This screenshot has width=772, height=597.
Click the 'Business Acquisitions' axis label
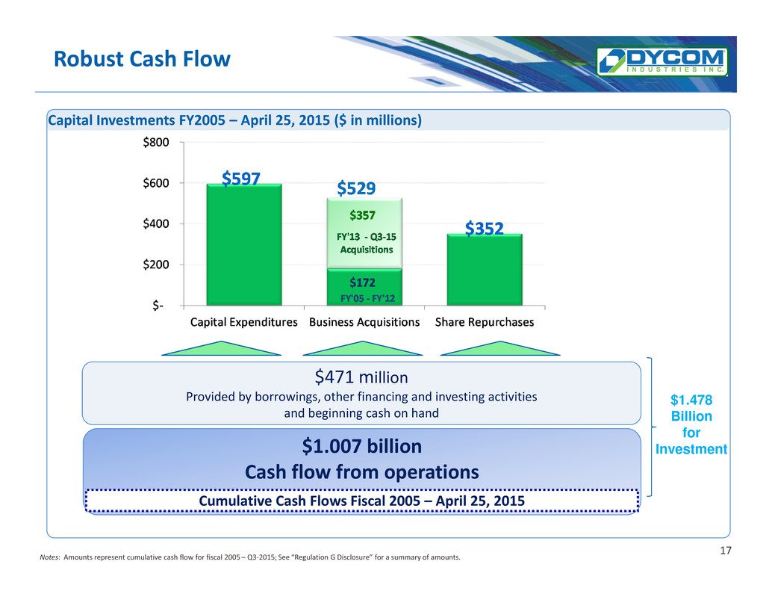click(x=364, y=322)
